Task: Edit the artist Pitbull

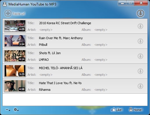Action: point(43,45)
